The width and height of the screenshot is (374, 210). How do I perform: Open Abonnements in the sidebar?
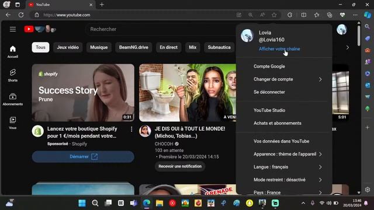tap(13, 99)
